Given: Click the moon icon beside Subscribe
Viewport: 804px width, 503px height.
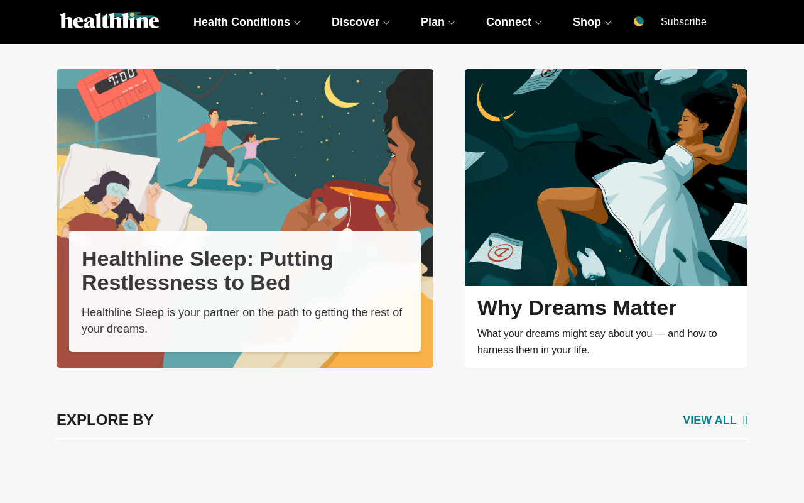Looking at the screenshot, I should click(x=639, y=21).
